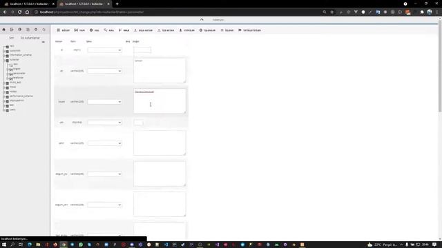Show the Son (Recent) tables list
Image resolution: width=442 pixels, height=248 pixels.
tap(12, 38)
